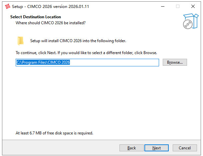Click the greyed-out maximize window button
The image size is (203, 156).
coord(178,6)
